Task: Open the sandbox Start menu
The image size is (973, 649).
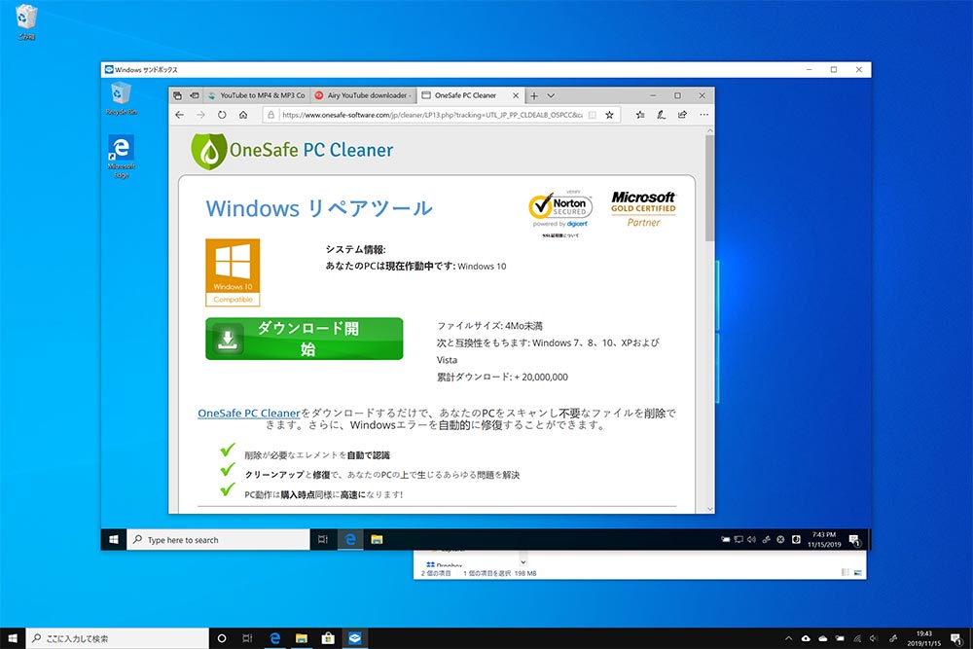Action: (x=114, y=540)
